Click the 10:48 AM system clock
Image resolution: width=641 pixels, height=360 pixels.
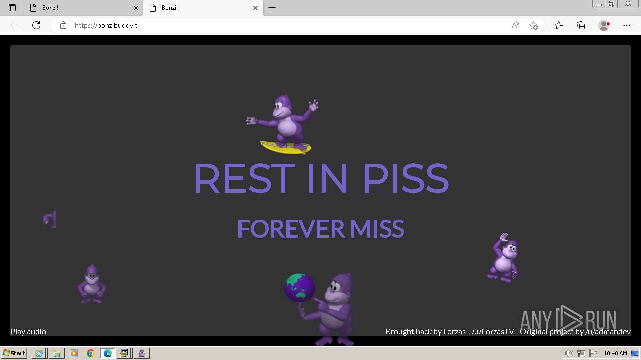point(615,353)
